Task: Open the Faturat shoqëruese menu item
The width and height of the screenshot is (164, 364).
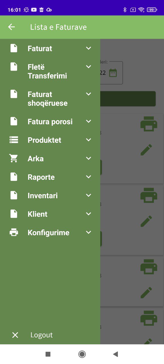Action: coord(50,99)
